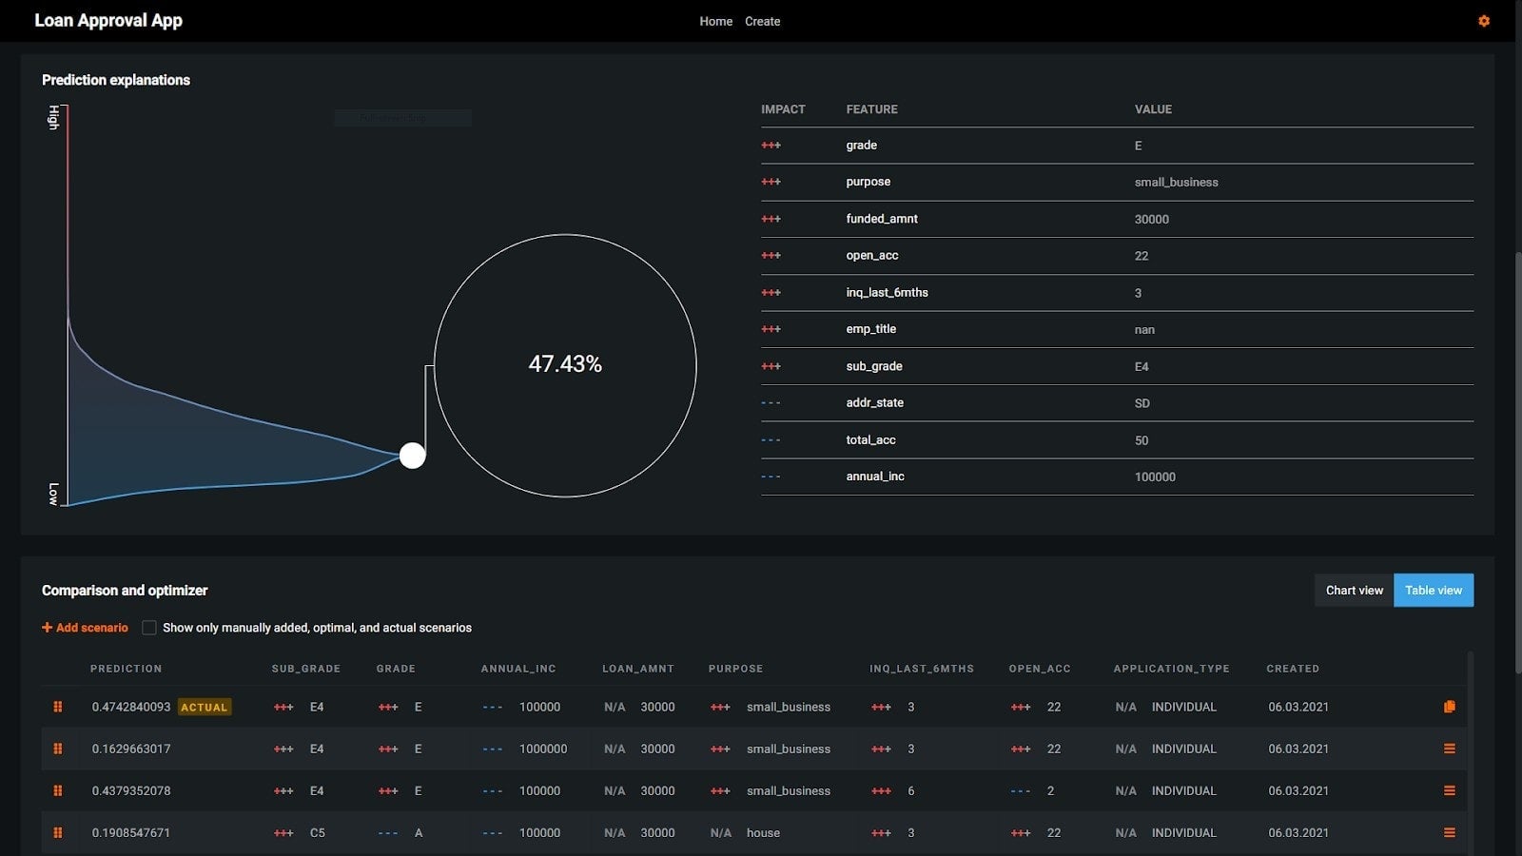Open row menu for 0.4379352078 scenario
This screenshot has height=856, width=1522.
tap(1450, 790)
